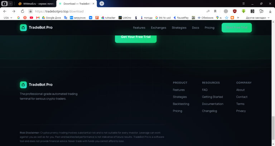Open the rutracker bookmark

tap(108, 17)
